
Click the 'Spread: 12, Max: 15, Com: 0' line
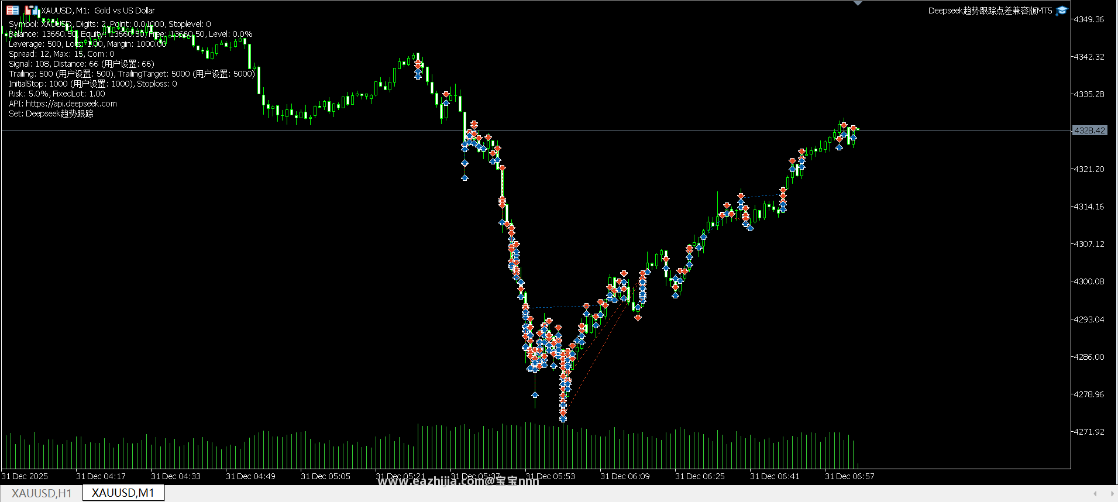pos(61,54)
